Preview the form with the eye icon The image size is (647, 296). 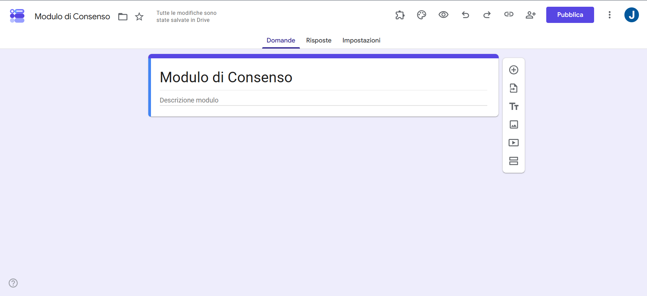(443, 14)
